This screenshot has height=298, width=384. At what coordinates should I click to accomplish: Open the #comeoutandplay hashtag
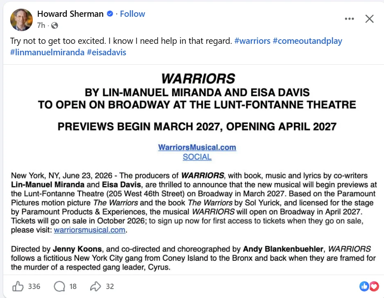click(307, 41)
